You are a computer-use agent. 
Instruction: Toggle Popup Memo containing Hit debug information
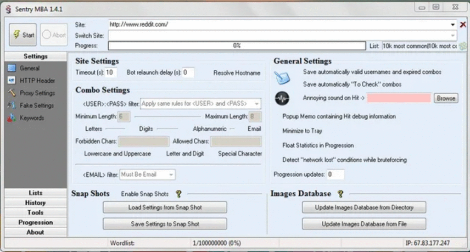coord(339,116)
